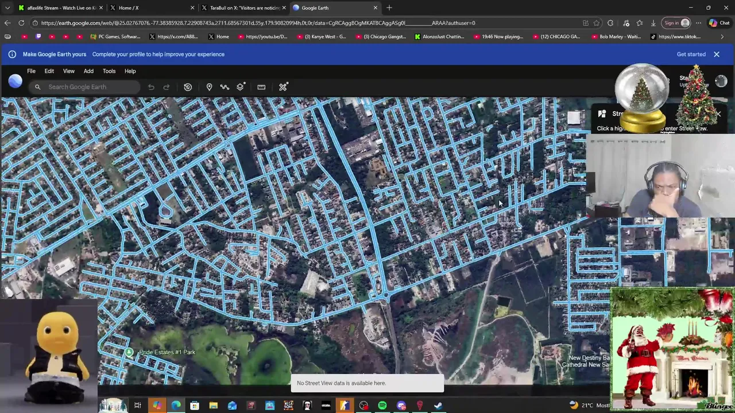Screen dimensions: 735x413
Task: Open Microsoft Store from the taskbar
Action: (x=195, y=406)
